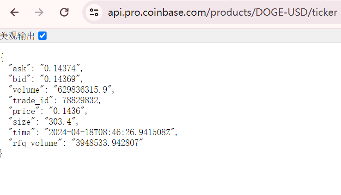341x195 pixels.
Task: Click the opening curly brace of the JSON
Action: pyautogui.click(x=2, y=57)
